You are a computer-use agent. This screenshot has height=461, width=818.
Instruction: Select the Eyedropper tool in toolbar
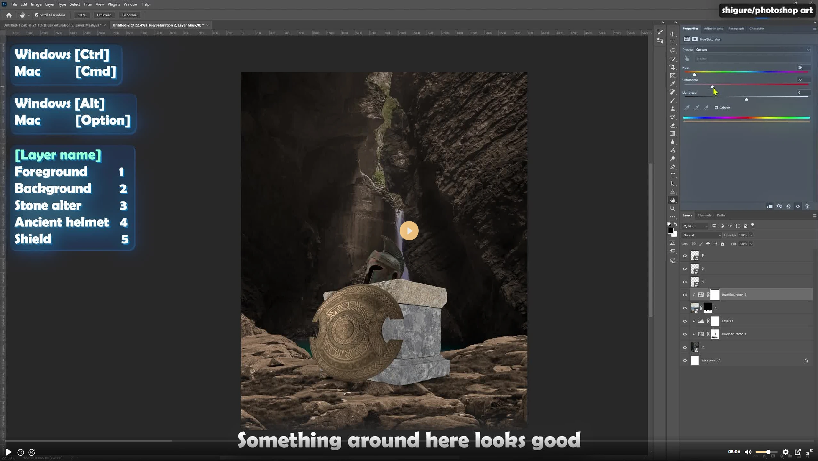673,84
